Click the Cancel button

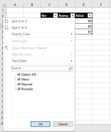coord(63,124)
